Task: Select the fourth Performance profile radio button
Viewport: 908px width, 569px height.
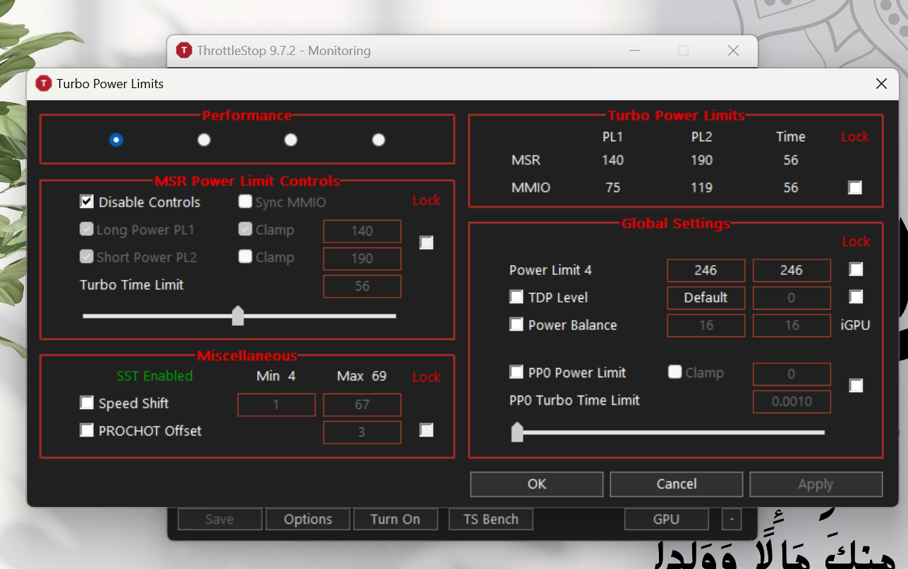Action: point(379,140)
